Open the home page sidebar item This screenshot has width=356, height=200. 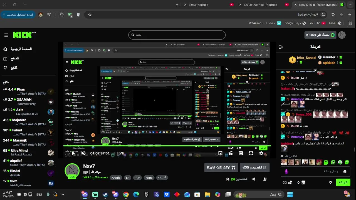[17, 49]
